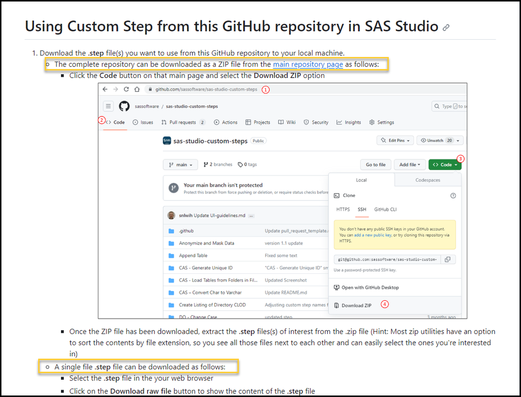521x397 pixels.
Task: Expand the Edit Pins dropdown
Action: click(395, 141)
